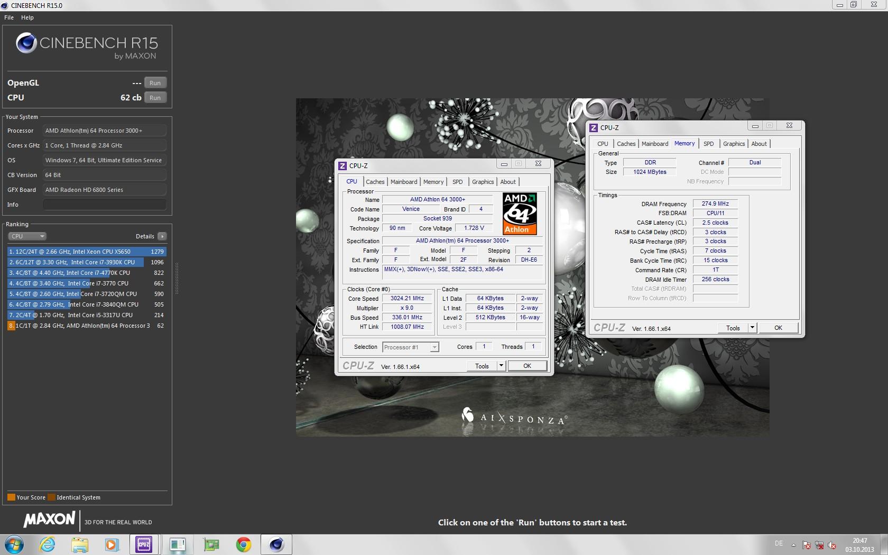The width and height of the screenshot is (888, 555).
Task: Click the Core Speed value 3024.21 MHz
Action: coord(407,299)
